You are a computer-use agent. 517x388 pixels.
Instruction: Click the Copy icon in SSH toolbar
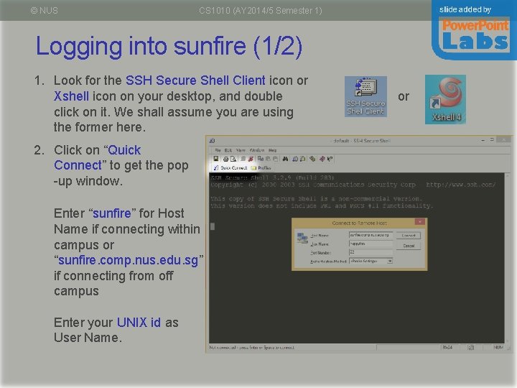click(261, 159)
